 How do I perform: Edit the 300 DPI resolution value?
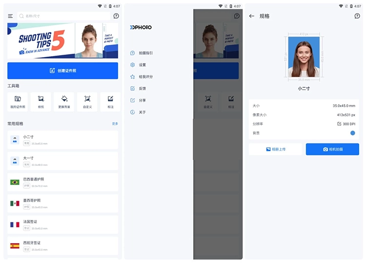tap(346, 124)
